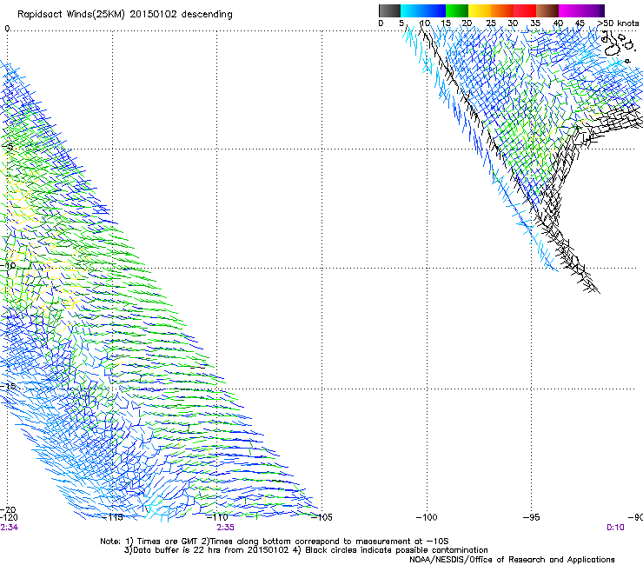Click the green 15-20 knots legend color
This screenshot has width=643, height=565.
click(x=457, y=10)
